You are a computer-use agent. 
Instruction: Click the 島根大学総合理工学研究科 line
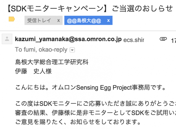52,62
